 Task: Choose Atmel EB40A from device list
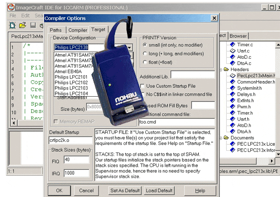tap(68, 71)
